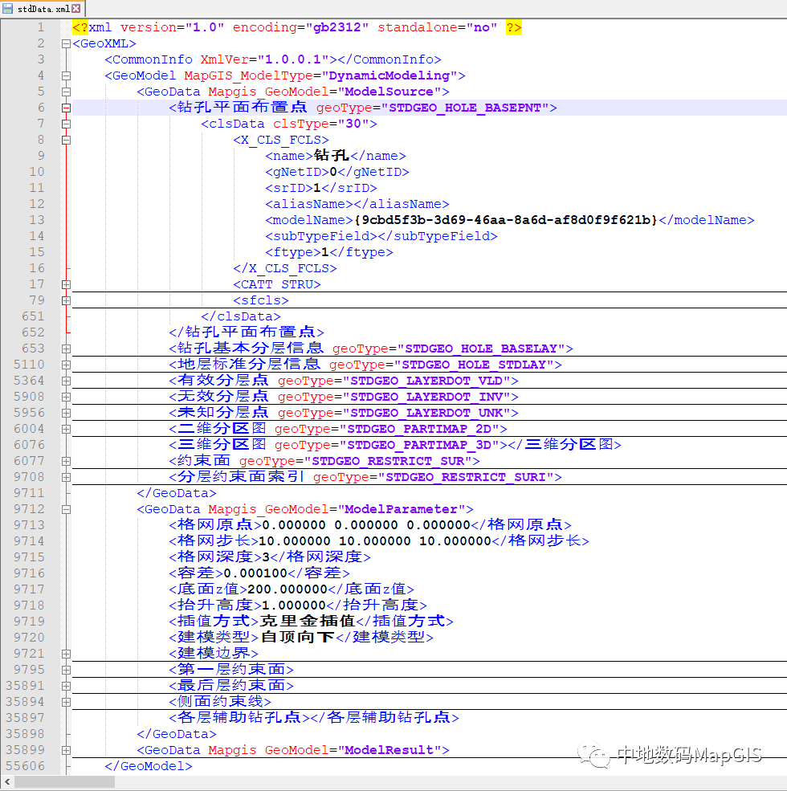
Task: Click the save icon on stdData.xml tab
Action: 8,9
